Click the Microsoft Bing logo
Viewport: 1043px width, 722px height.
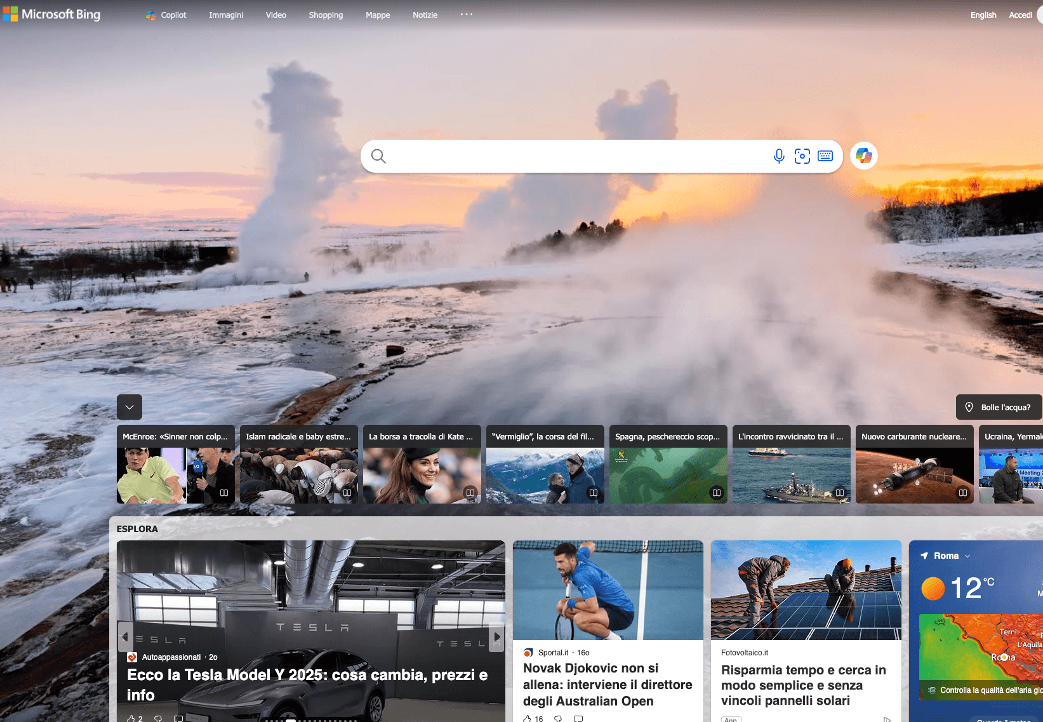[52, 14]
